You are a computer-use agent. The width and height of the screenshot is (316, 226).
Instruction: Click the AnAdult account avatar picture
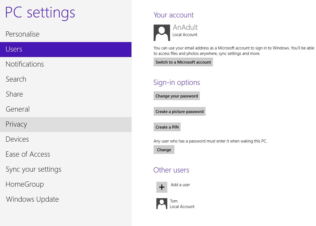[x=162, y=32]
